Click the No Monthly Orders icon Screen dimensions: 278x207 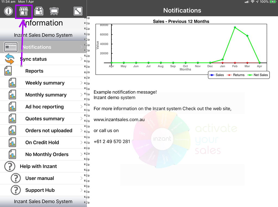[12, 154]
